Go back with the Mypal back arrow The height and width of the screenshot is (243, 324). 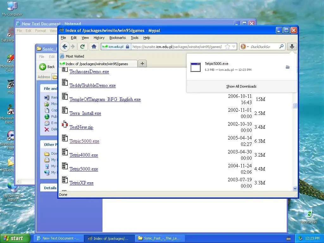click(x=65, y=47)
